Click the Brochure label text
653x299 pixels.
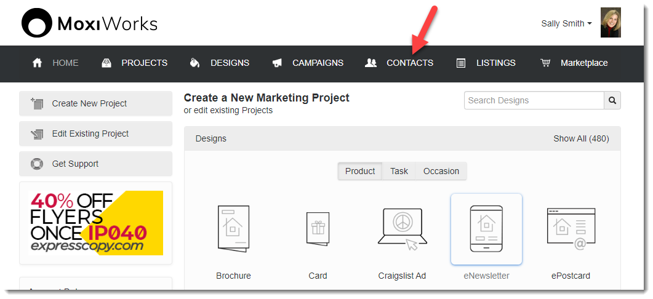[233, 276]
